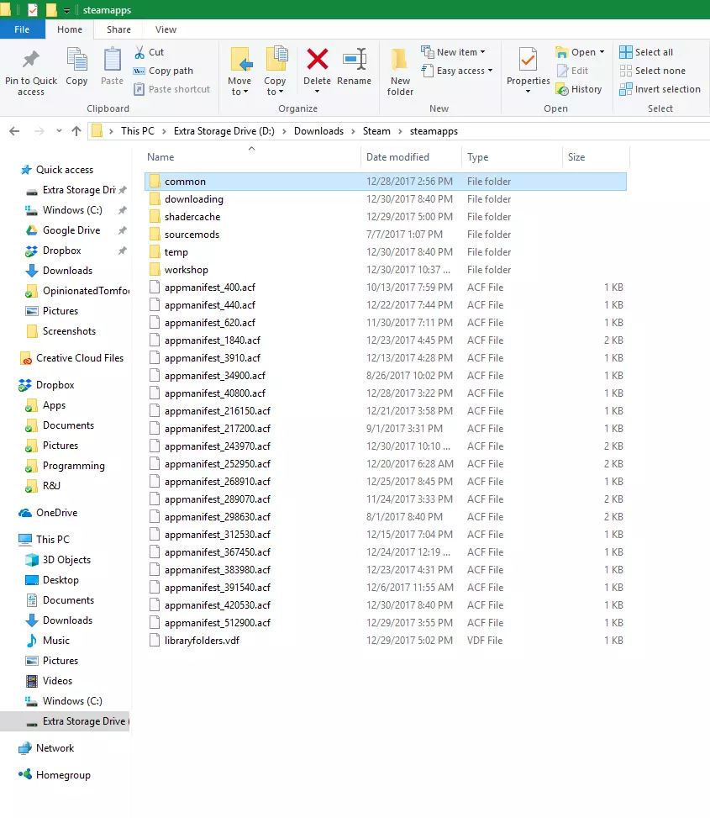The height and width of the screenshot is (818, 710).
Task: Expand the Delete options arrow
Action: click(x=317, y=92)
